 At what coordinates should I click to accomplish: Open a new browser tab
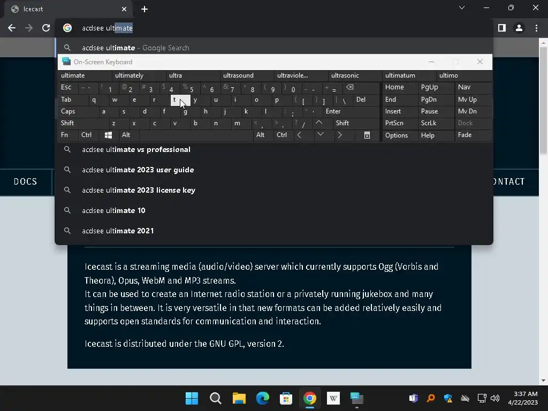[144, 9]
